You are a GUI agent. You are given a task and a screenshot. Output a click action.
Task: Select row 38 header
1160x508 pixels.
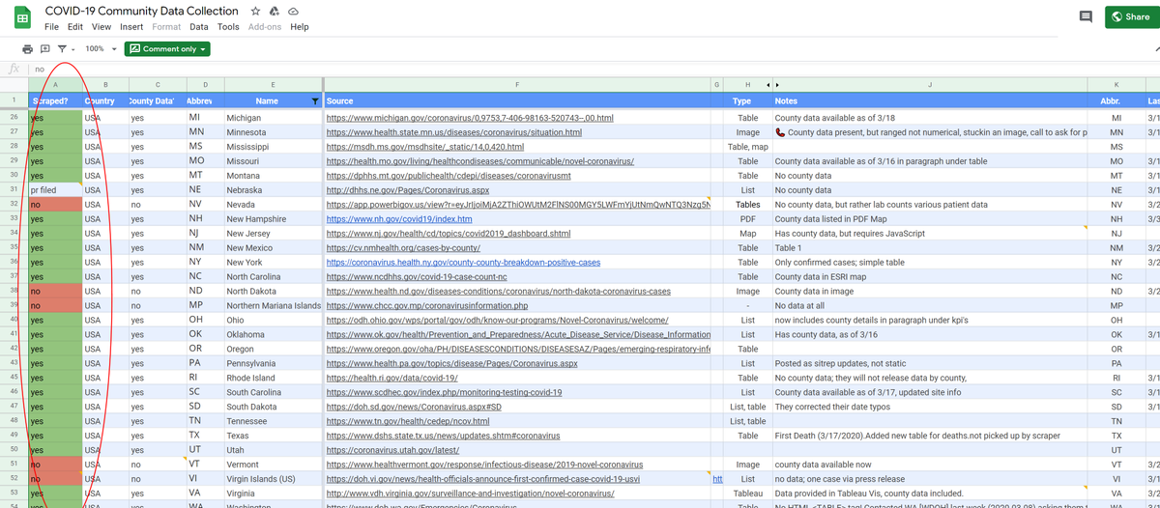tap(14, 291)
